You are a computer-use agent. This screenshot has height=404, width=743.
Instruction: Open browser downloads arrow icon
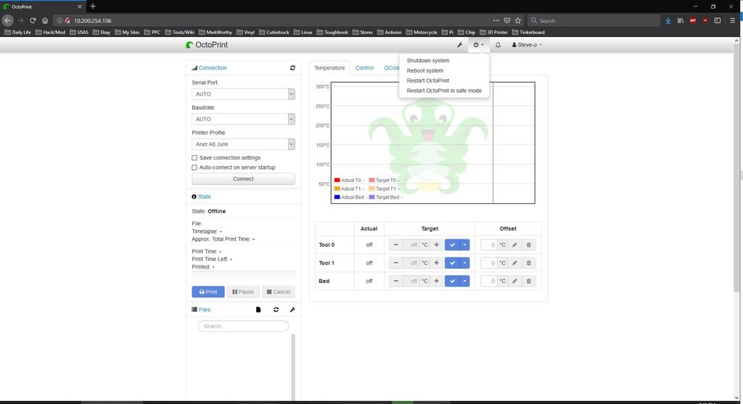(668, 20)
